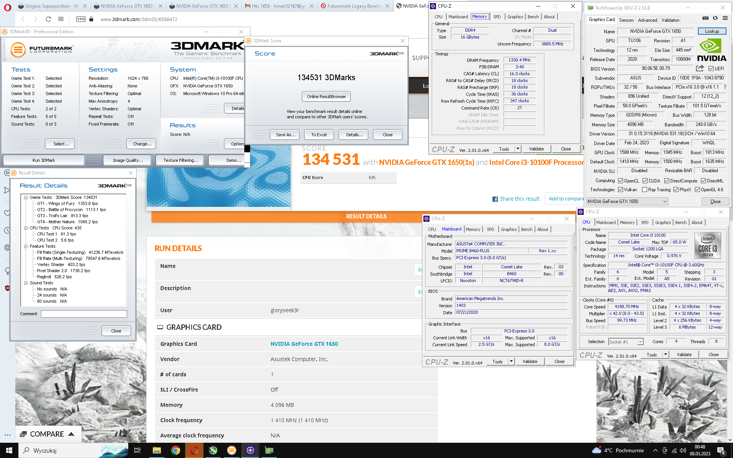Click the browser address bar URL
Viewport: 733px width, 458px height.
coord(139,19)
